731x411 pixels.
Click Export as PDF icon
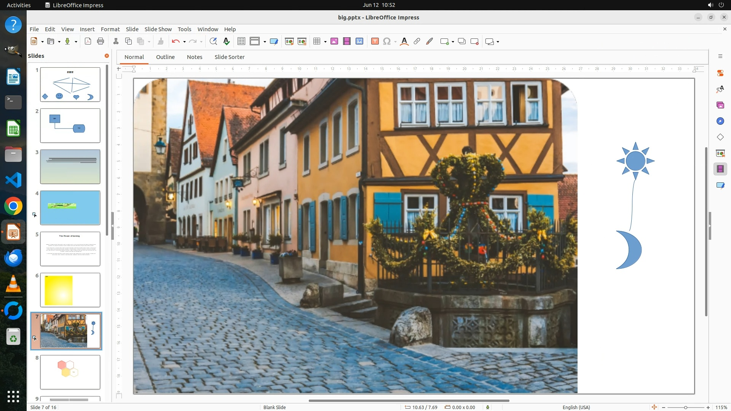click(88, 41)
